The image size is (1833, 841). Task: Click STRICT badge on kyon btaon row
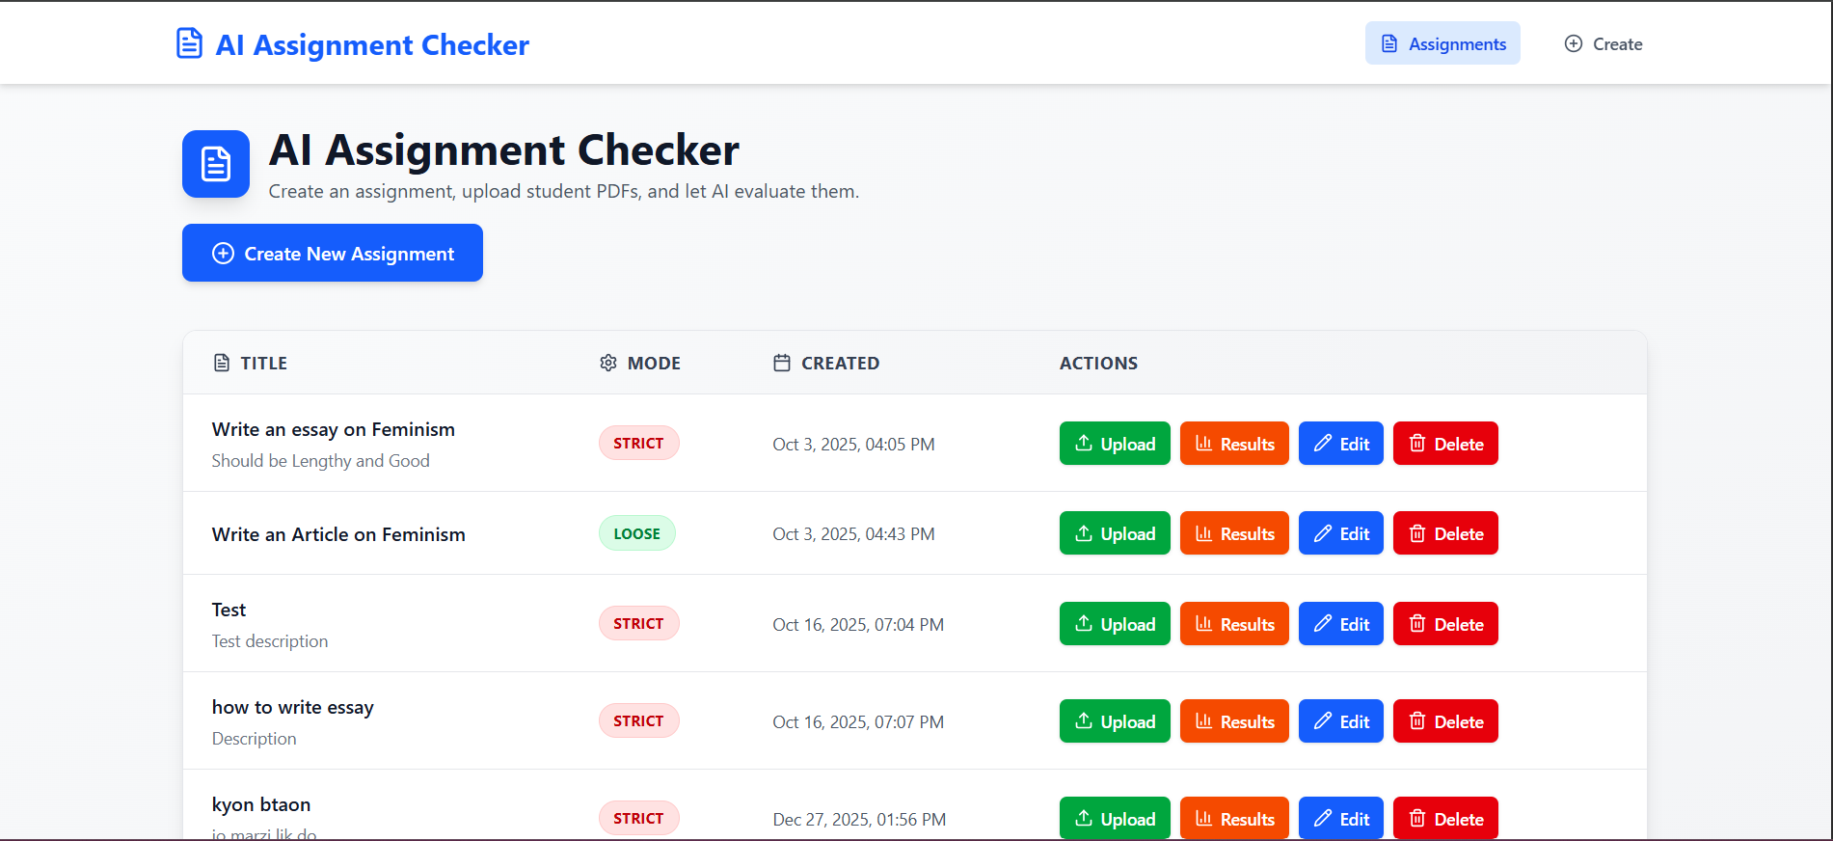(x=638, y=818)
